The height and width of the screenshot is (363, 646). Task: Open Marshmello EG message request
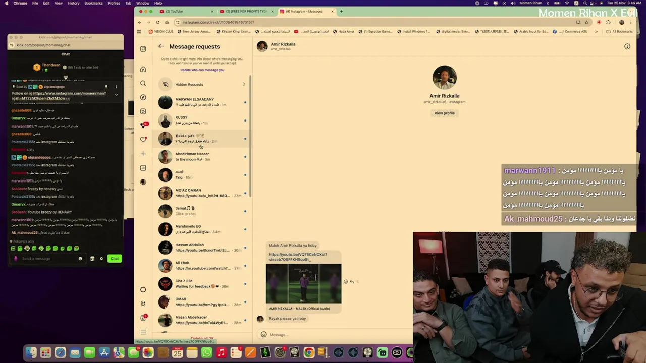click(x=202, y=229)
